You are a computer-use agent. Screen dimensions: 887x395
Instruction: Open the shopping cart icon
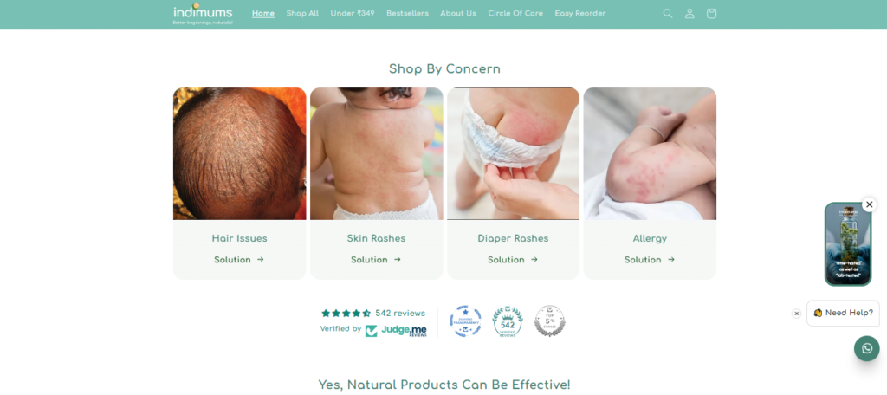(x=712, y=14)
